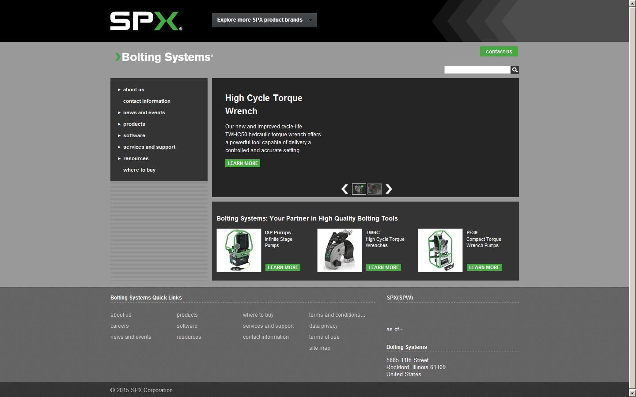
Task: Select the first carousel slide thumbnail
Action: click(359, 189)
